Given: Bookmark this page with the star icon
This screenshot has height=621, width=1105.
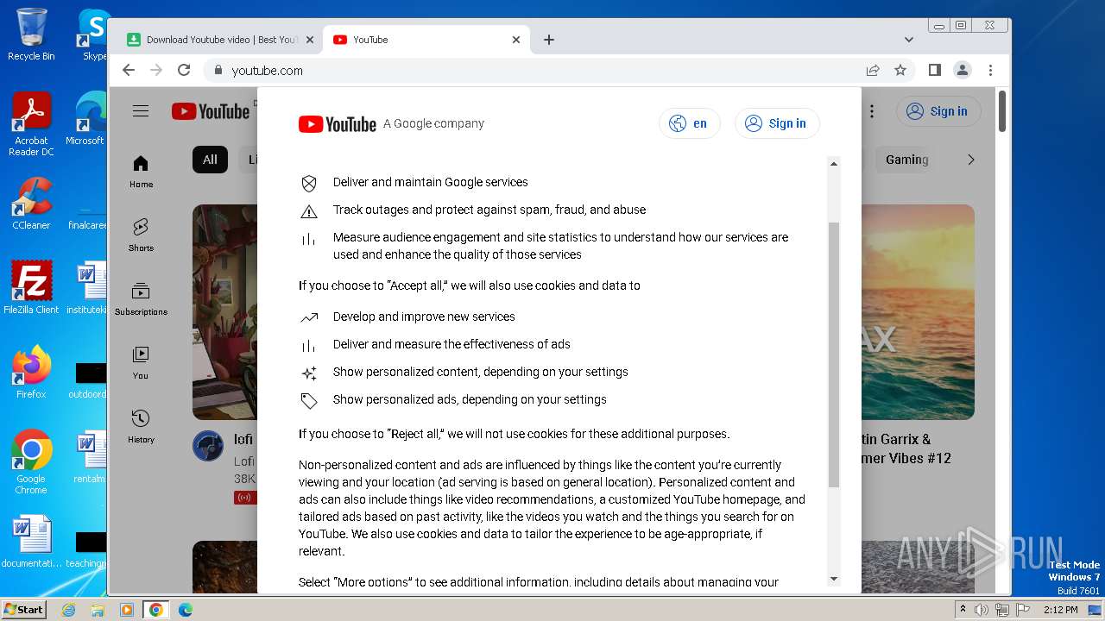Looking at the screenshot, I should (x=900, y=71).
